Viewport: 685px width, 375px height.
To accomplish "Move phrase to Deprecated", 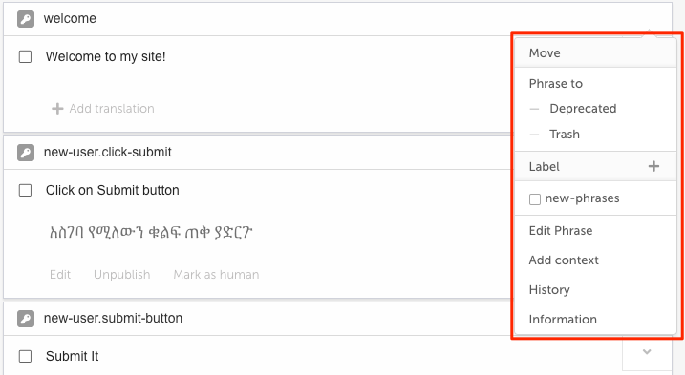I will 583,109.
